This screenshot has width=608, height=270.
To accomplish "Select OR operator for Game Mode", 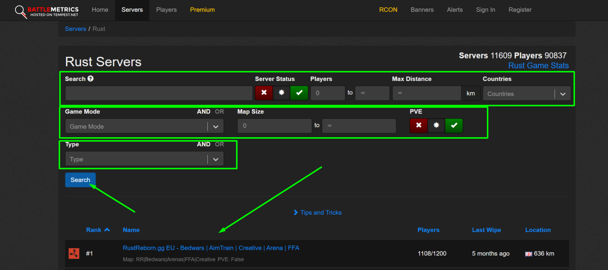I will [219, 111].
